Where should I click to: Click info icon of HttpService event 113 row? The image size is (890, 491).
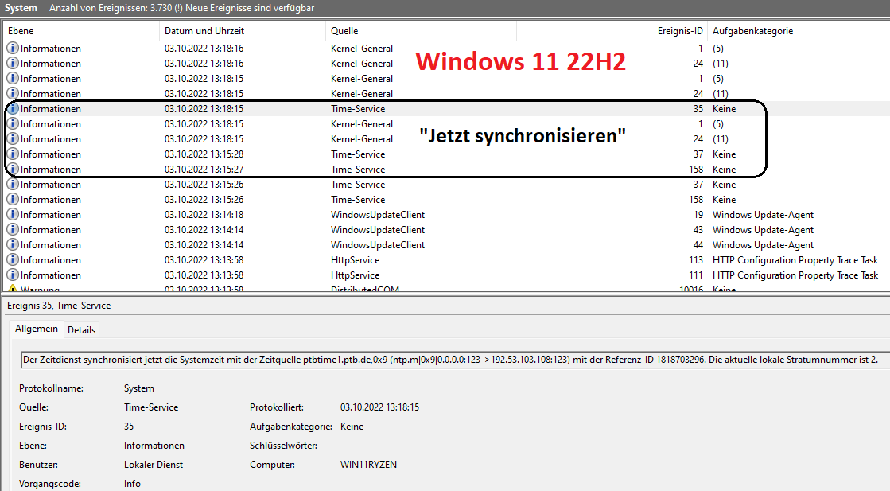coord(13,260)
